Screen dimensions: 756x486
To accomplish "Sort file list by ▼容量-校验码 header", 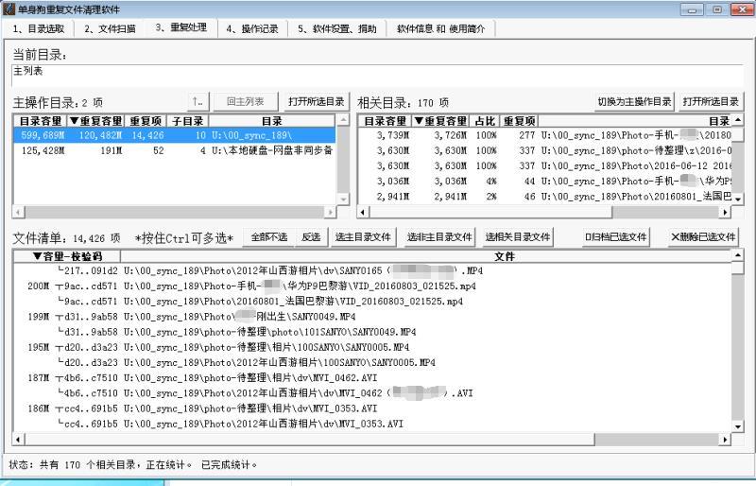I will 67,256.
